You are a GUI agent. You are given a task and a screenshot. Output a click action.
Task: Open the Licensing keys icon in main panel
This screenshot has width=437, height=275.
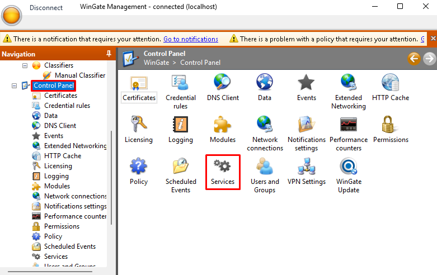click(x=139, y=124)
